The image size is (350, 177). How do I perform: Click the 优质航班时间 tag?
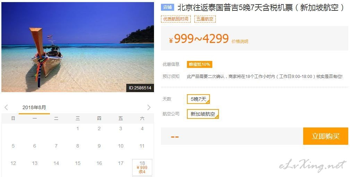(x=176, y=19)
